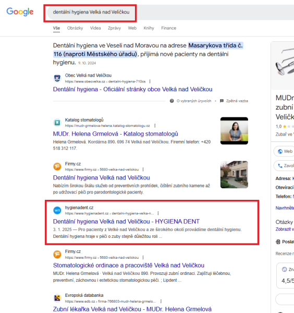
Task: Click the Evropská databanka site name
Action: click(84, 295)
